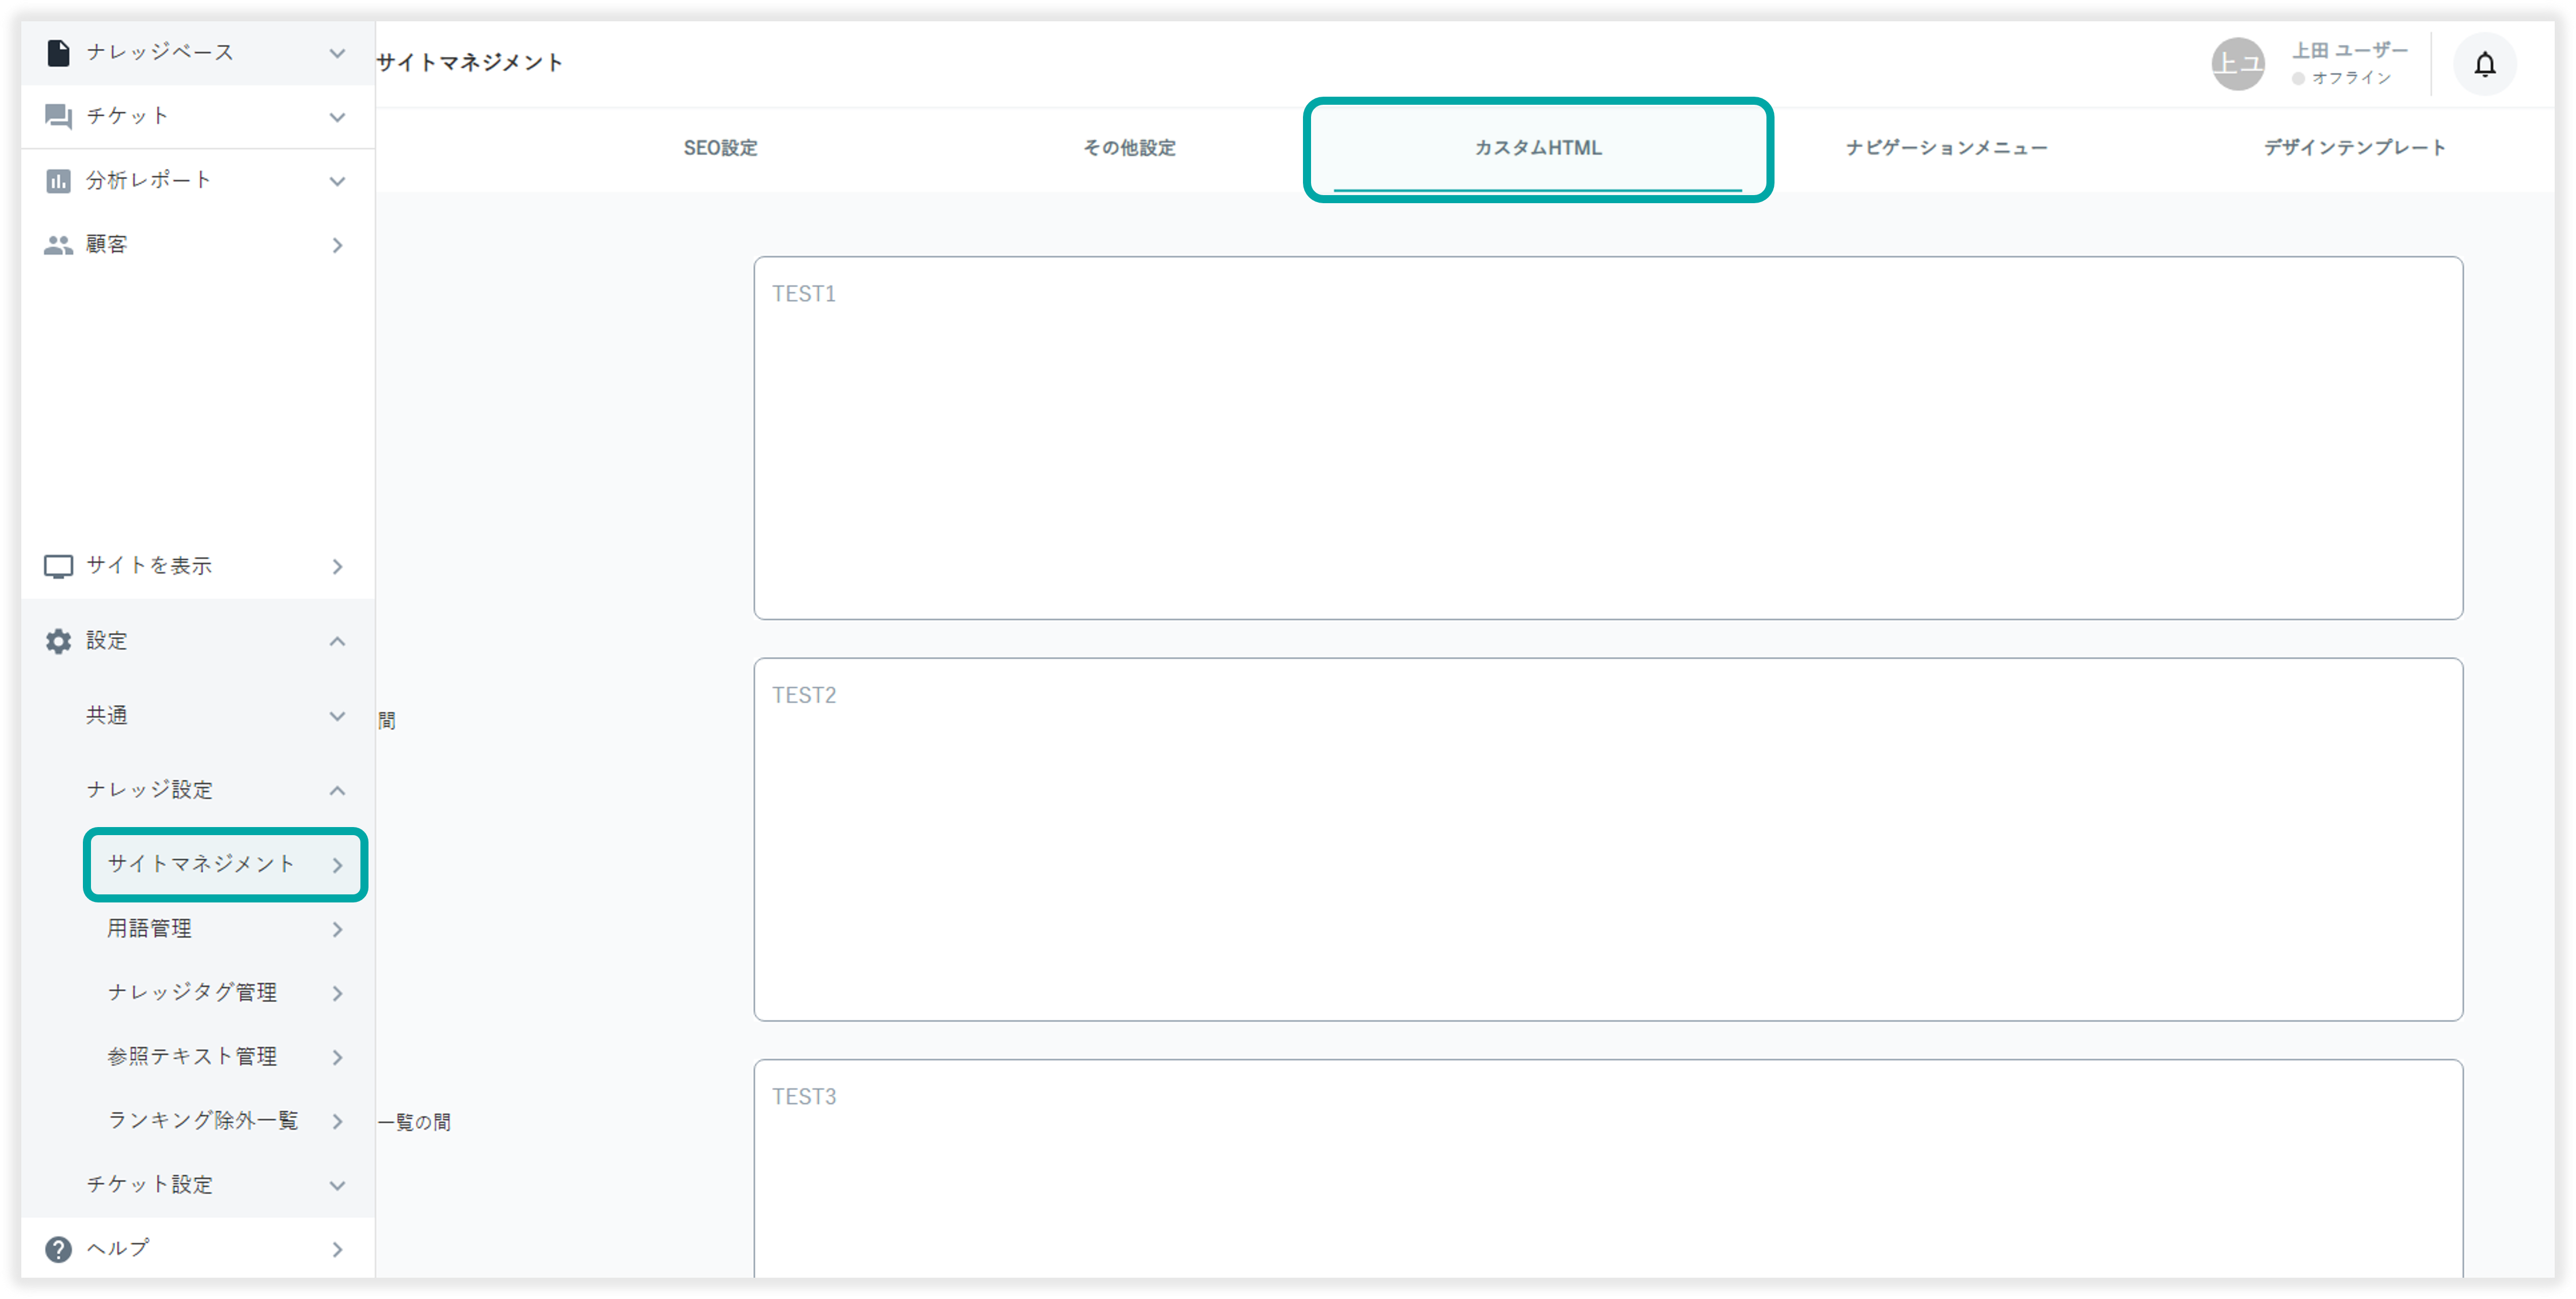Image resolution: width=2576 pixels, height=1299 pixels.
Task: Click the notification bell icon
Action: tap(2484, 65)
